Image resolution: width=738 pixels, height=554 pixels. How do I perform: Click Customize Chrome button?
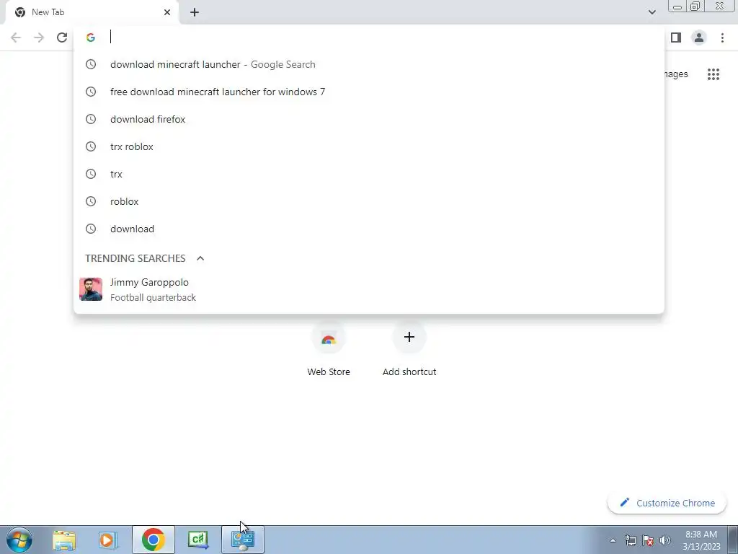pos(667,503)
